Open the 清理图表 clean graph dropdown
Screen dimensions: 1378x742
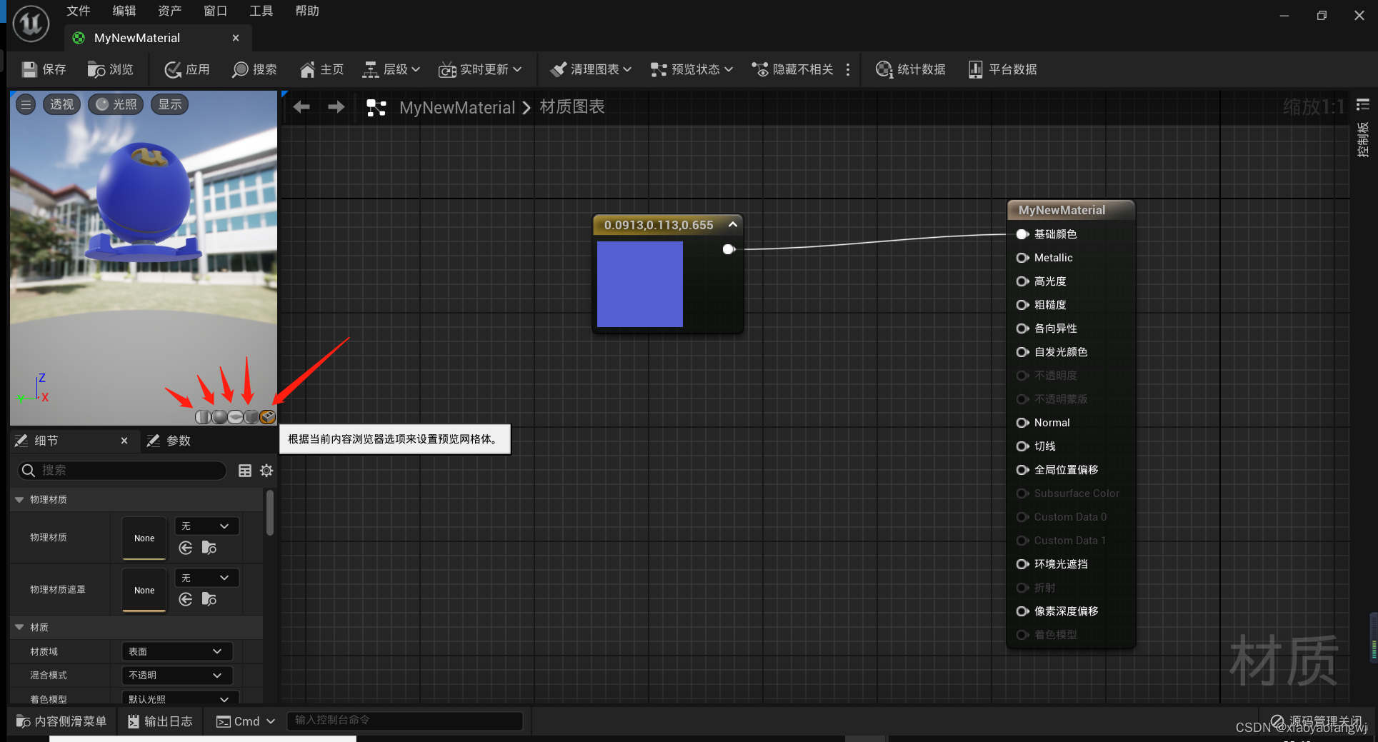point(591,69)
